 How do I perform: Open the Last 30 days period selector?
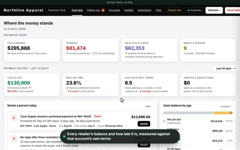coord(225,68)
